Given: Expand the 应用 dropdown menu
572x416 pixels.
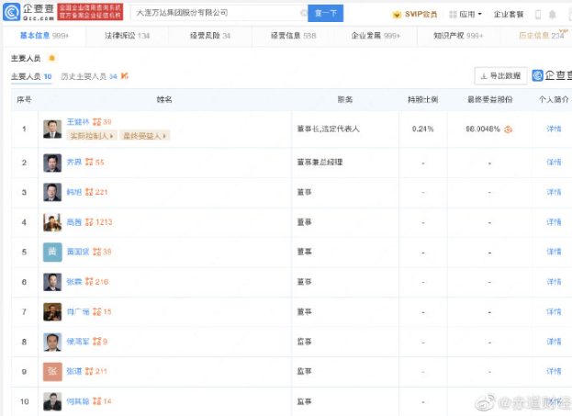Looking at the screenshot, I should click(x=465, y=14).
